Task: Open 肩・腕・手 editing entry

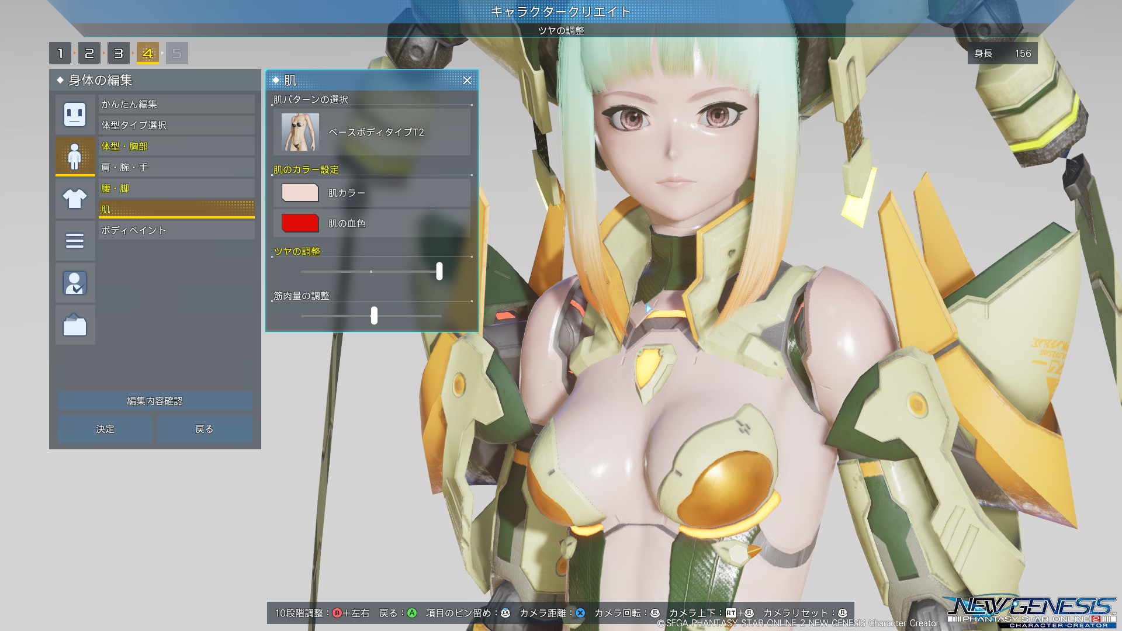Action: [176, 167]
